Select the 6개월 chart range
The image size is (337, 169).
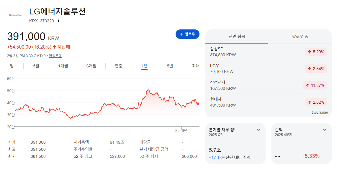coord(91,66)
